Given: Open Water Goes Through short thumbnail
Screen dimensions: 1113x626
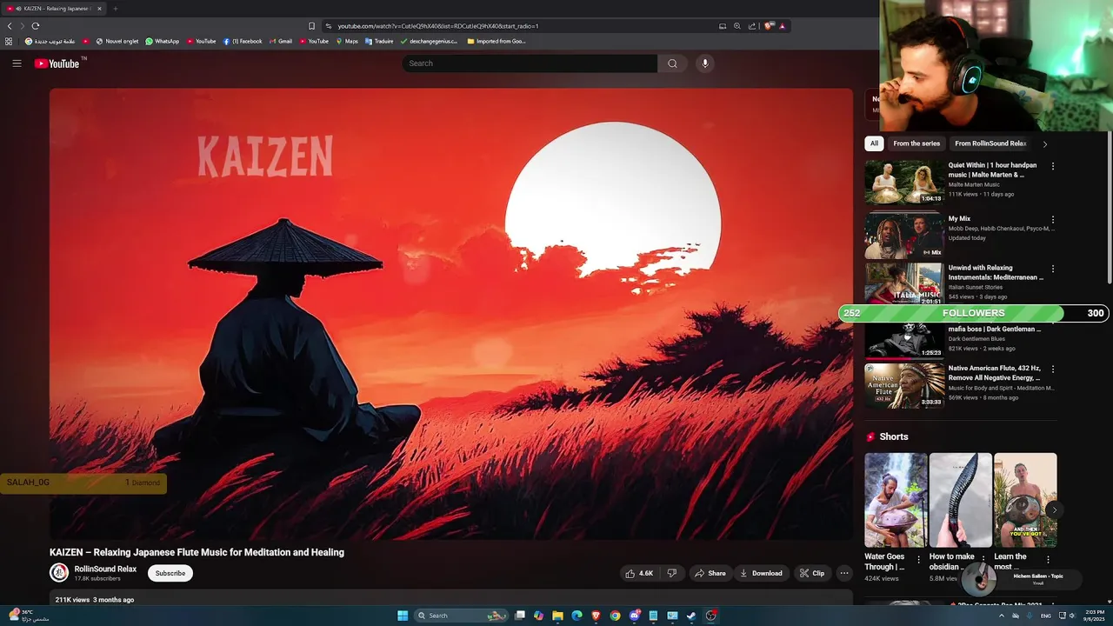Looking at the screenshot, I should [896, 500].
